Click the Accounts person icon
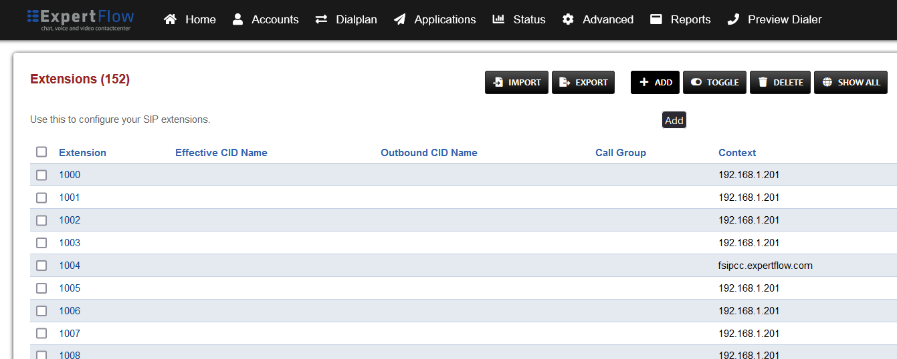 point(237,19)
